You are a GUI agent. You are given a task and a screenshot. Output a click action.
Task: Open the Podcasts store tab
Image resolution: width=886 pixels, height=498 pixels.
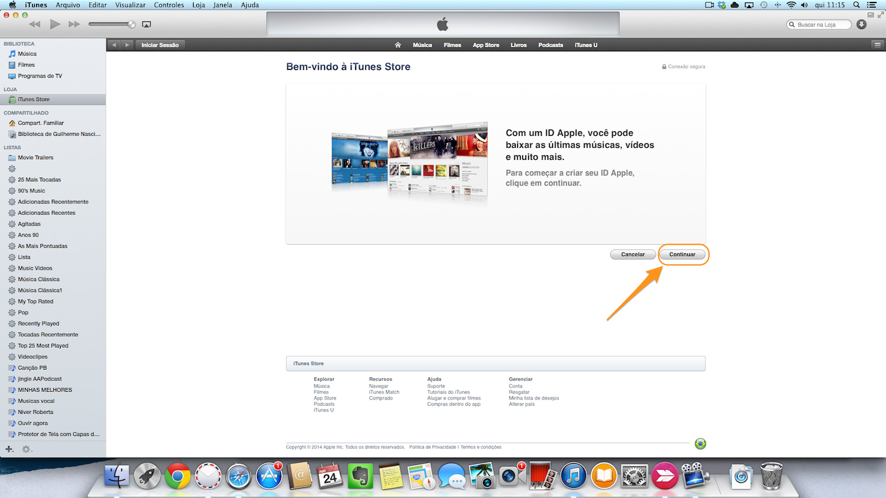(x=551, y=45)
